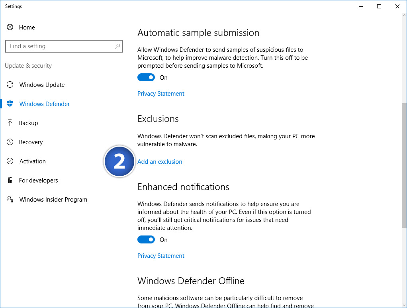
Task: Go to Windows Update settings
Action: click(42, 84)
